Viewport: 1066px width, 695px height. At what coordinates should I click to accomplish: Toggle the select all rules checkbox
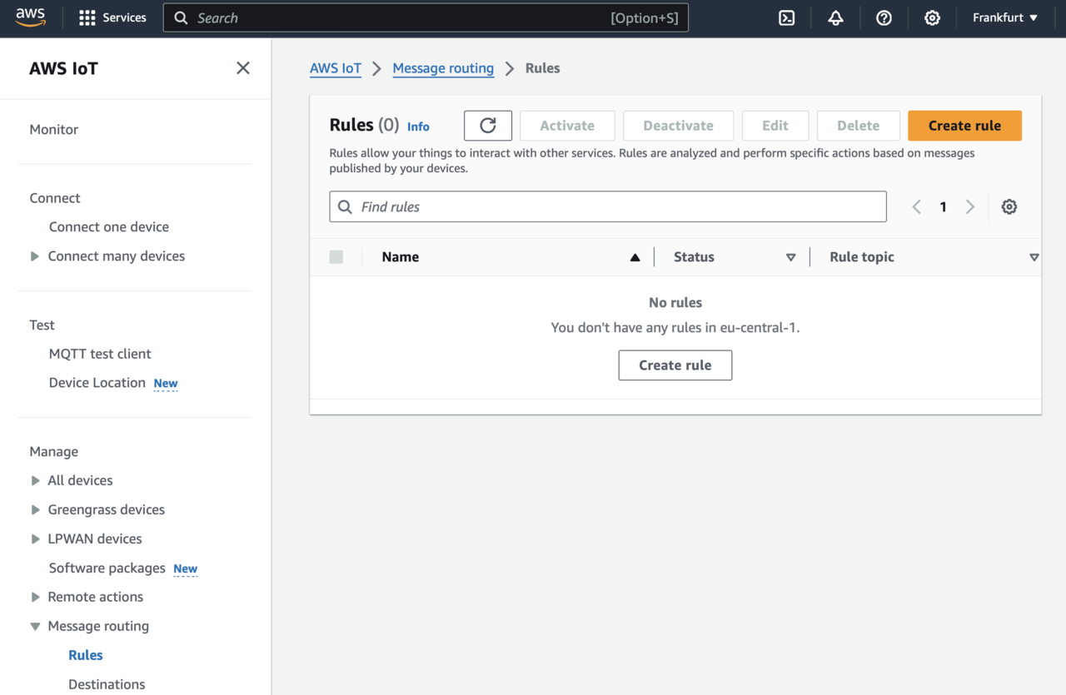coord(336,257)
